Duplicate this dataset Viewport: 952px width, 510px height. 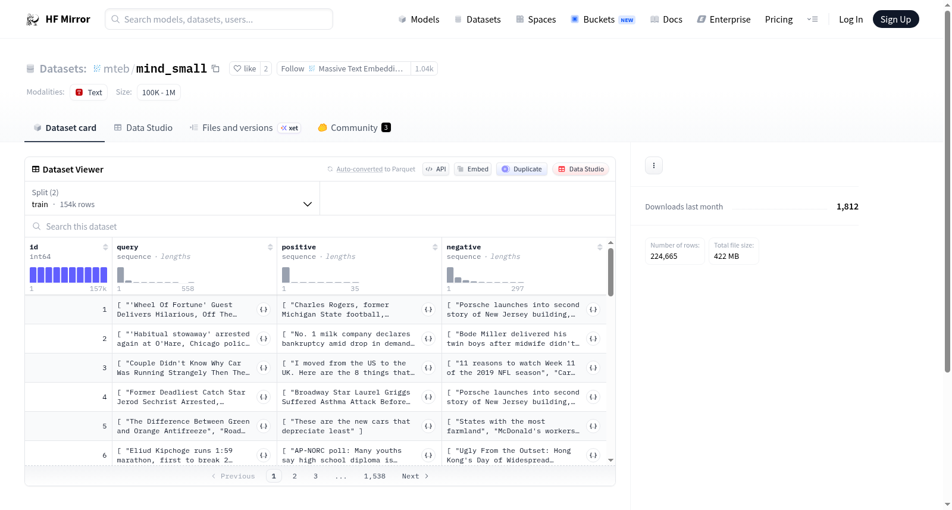tap(522, 169)
